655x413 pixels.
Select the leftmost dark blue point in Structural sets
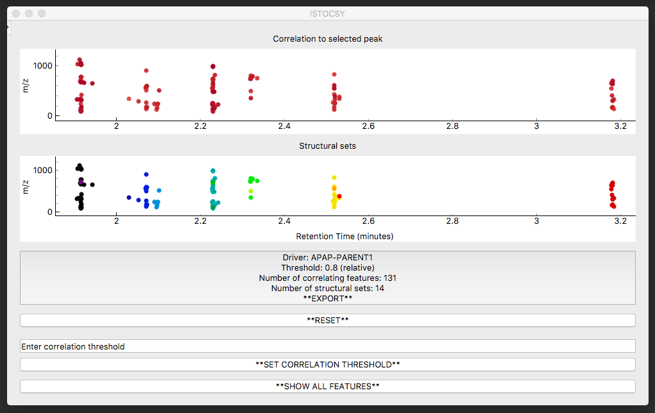click(129, 198)
